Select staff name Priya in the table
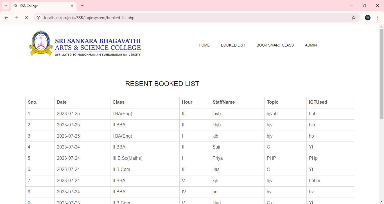Screen dimensions: 384x204 click(x=218, y=158)
